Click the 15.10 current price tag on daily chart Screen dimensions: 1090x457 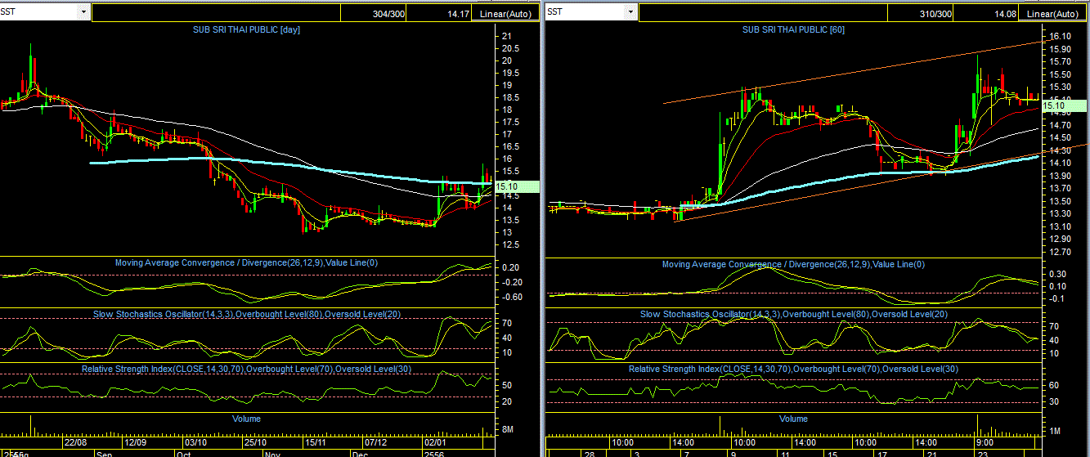(x=518, y=186)
